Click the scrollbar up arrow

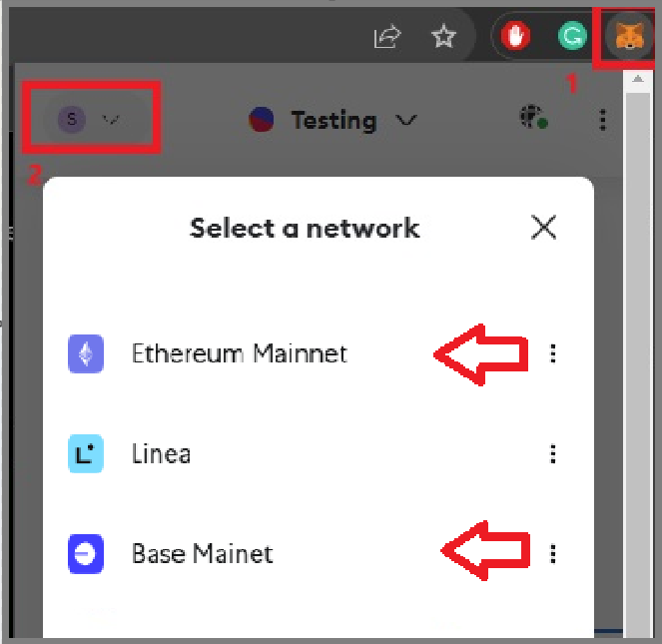pyautogui.click(x=637, y=79)
